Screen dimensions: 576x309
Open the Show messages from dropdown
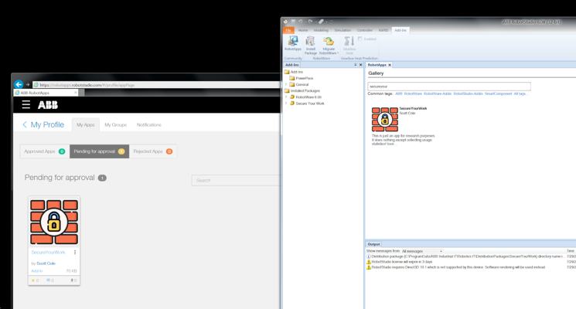[x=421, y=251]
